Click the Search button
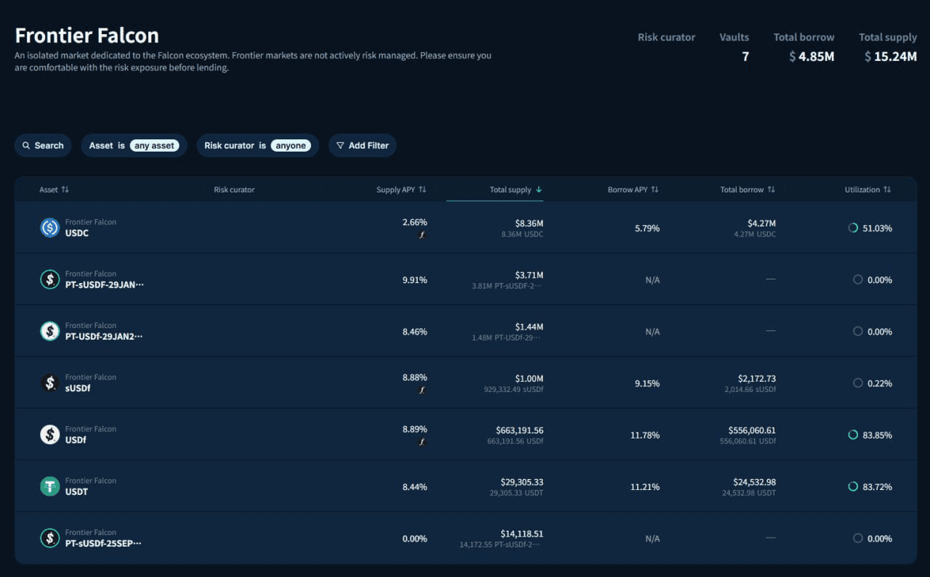Screen dimensions: 930x577 [43, 145]
